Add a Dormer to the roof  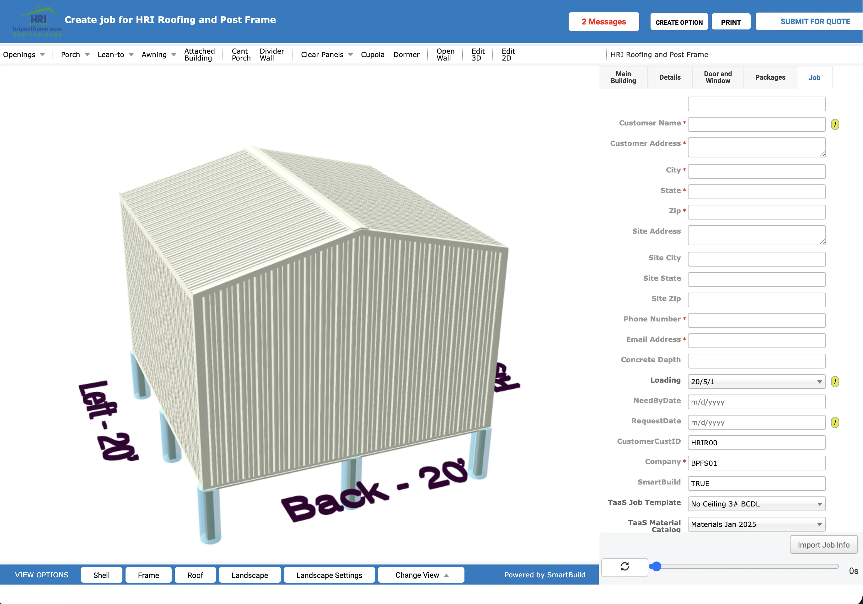[407, 55]
